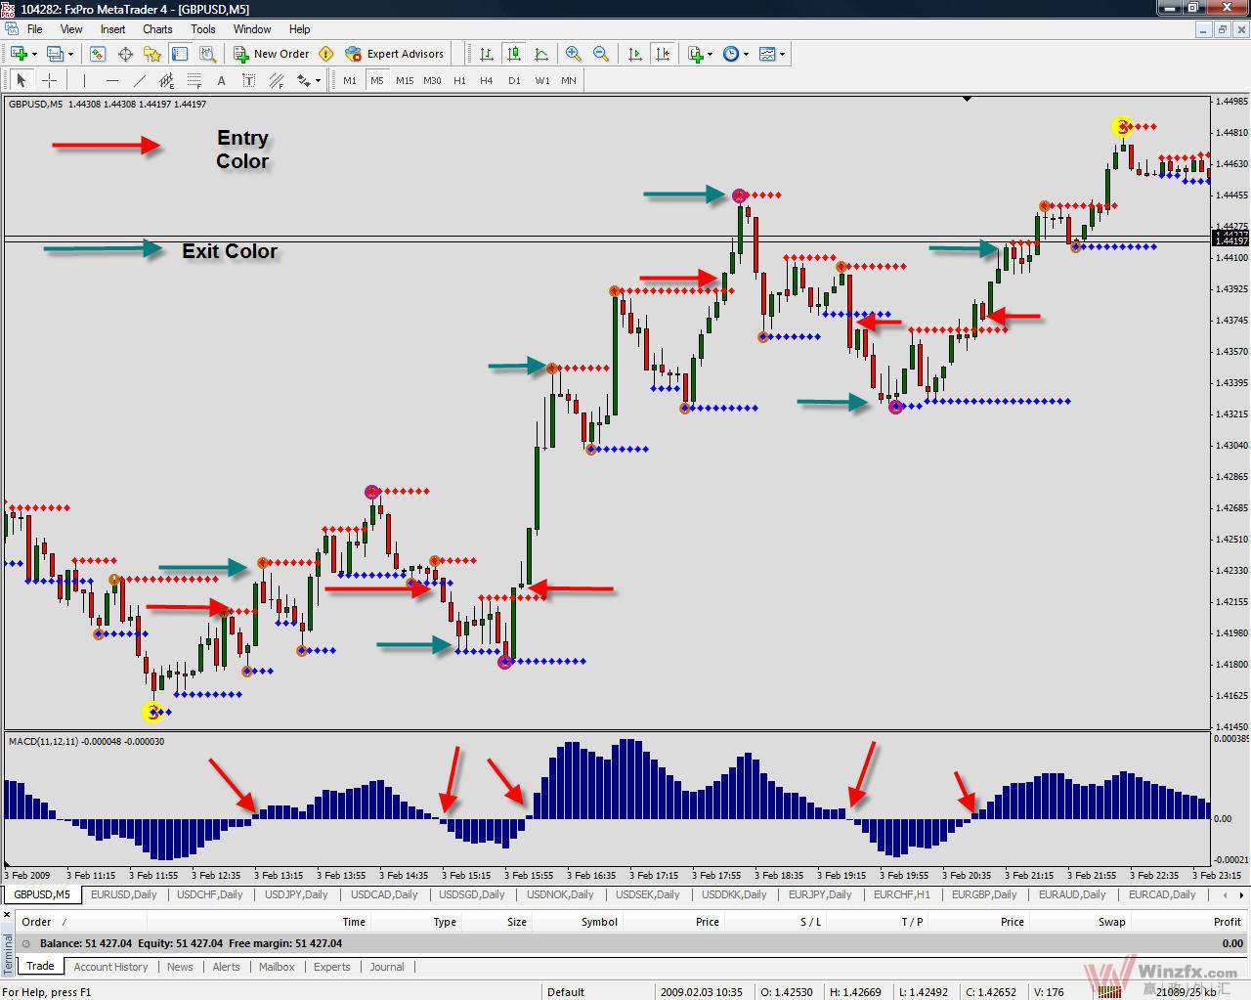Open the Charts menu
This screenshot has height=1000, width=1251.
[x=156, y=29]
